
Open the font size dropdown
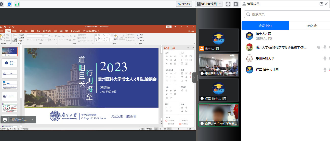point(47,36)
